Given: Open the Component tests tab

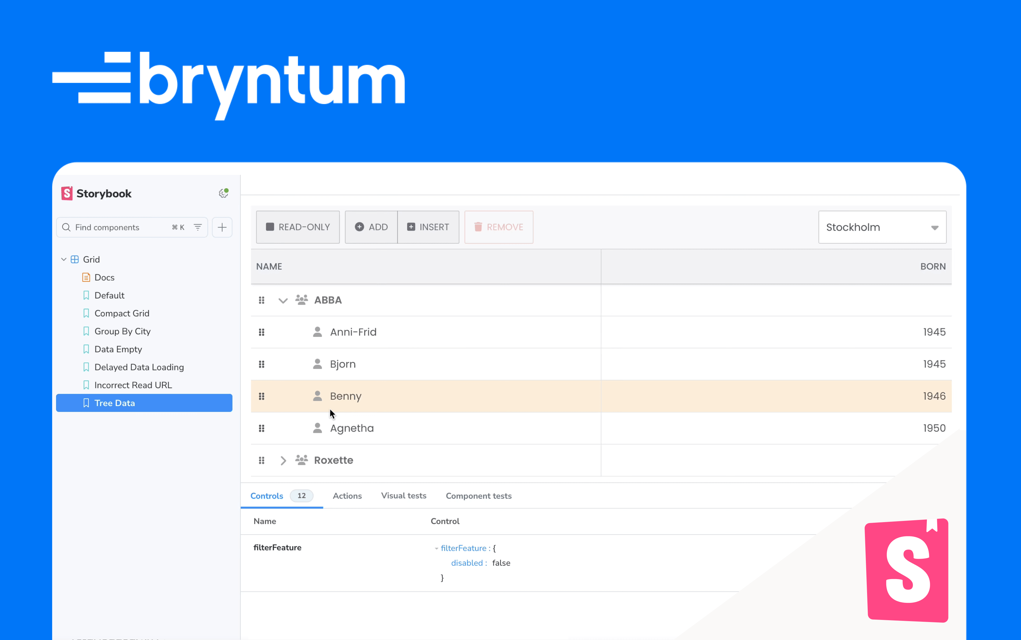Looking at the screenshot, I should point(478,496).
